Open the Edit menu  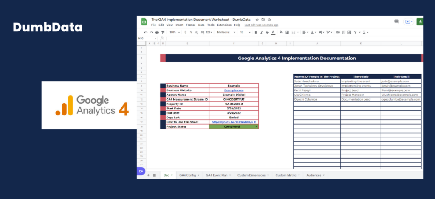click(161, 25)
